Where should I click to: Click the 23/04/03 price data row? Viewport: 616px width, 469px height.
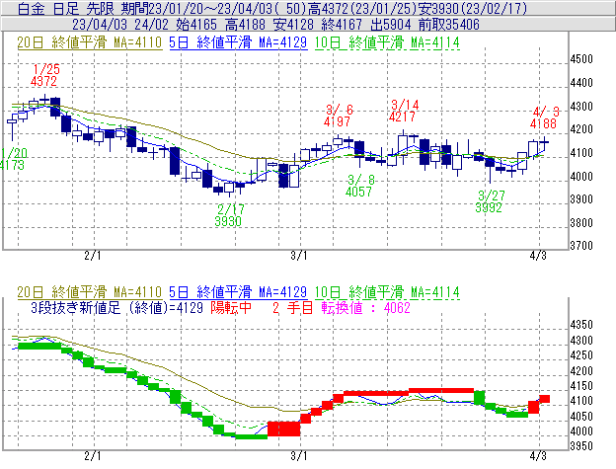[308, 24]
